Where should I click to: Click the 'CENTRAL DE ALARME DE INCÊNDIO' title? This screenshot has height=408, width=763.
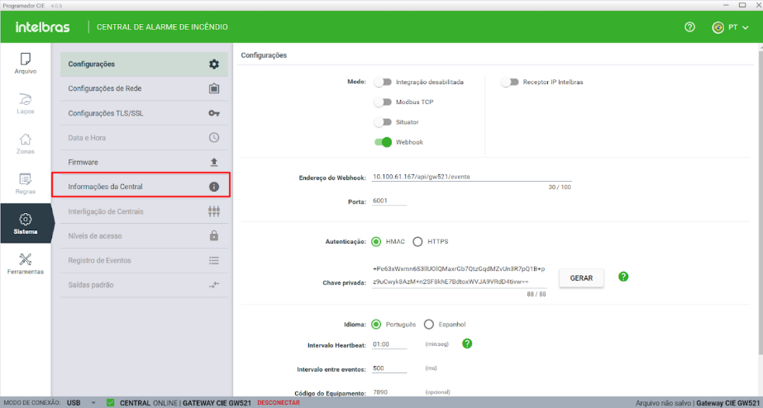[x=162, y=27]
